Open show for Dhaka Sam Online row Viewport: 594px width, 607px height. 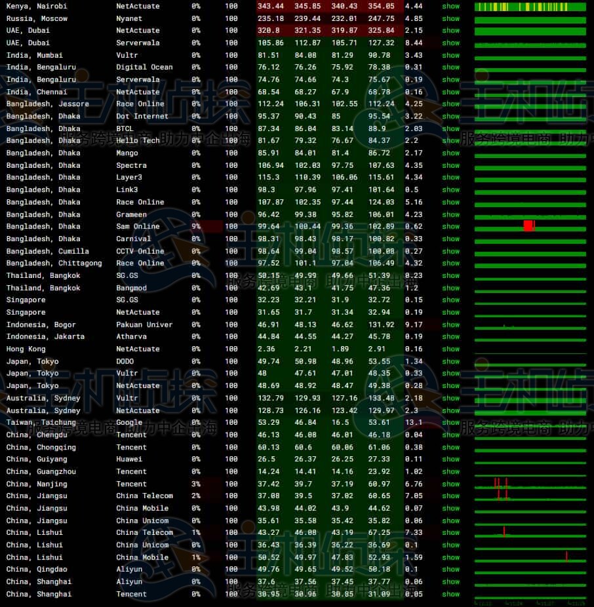(x=450, y=226)
